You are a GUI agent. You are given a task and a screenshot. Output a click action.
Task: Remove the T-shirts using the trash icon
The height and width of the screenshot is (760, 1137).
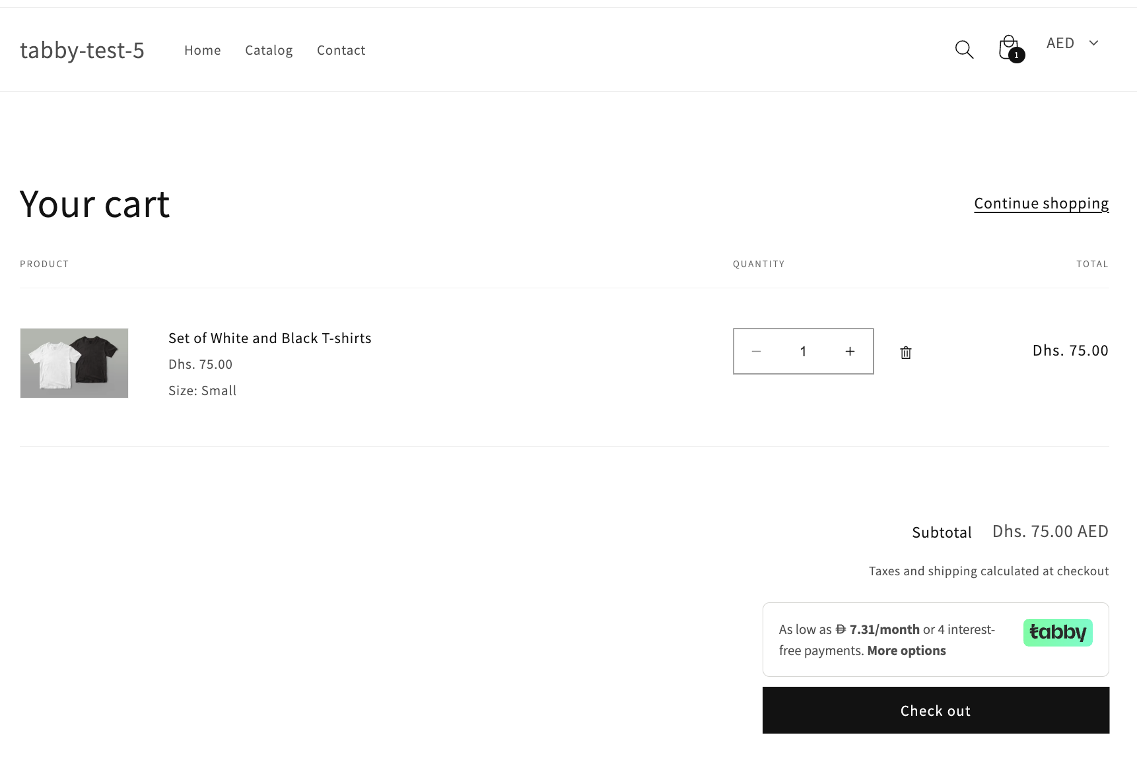click(x=905, y=352)
